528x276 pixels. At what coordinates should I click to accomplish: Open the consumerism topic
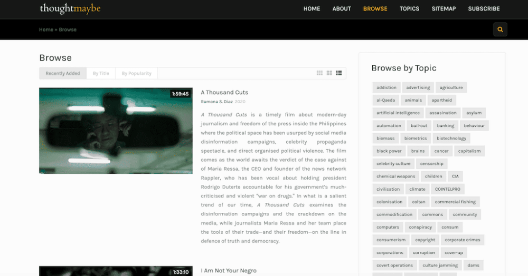(391, 240)
